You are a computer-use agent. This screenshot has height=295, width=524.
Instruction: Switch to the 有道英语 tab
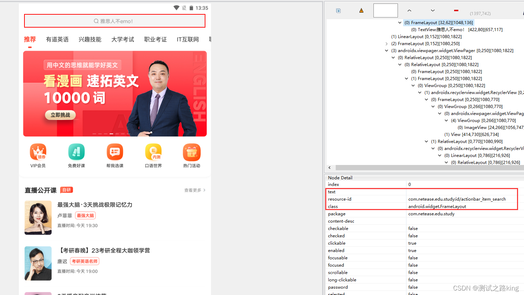click(57, 39)
